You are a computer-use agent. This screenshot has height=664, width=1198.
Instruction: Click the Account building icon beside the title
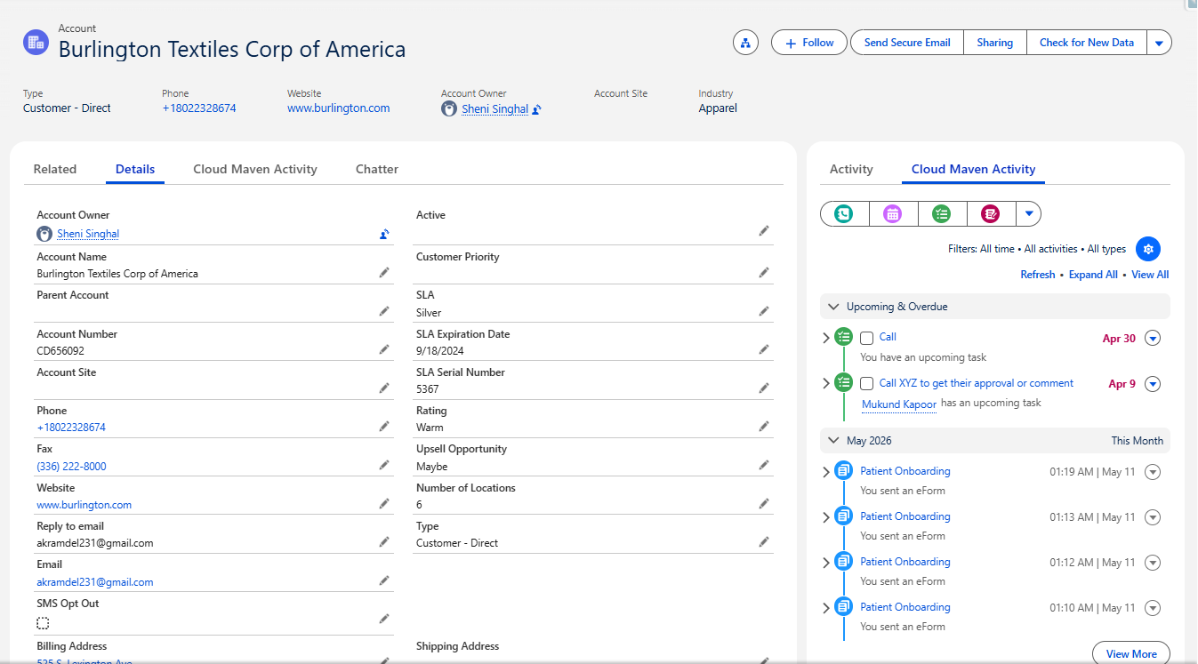click(x=36, y=42)
